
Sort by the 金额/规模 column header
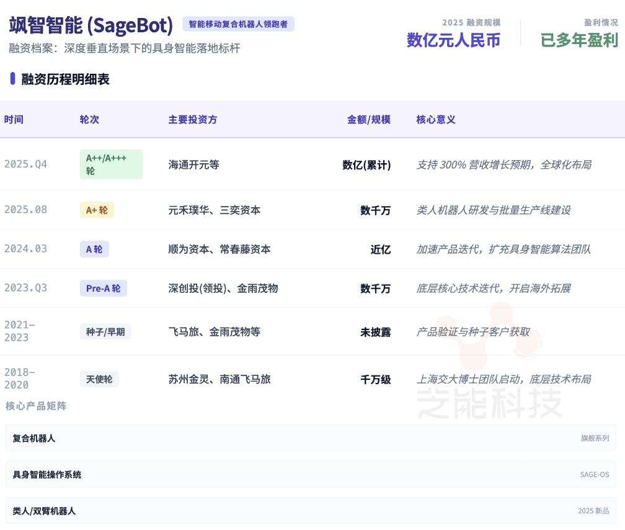click(x=368, y=119)
